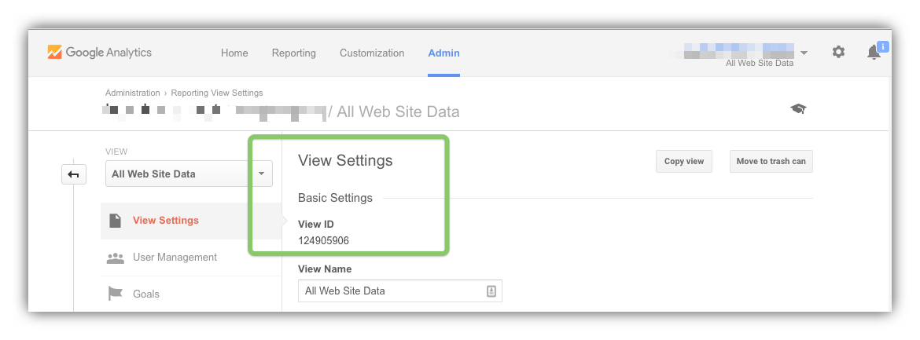Click the Google Analytics logo
This screenshot has width=920, height=340.
tap(99, 52)
